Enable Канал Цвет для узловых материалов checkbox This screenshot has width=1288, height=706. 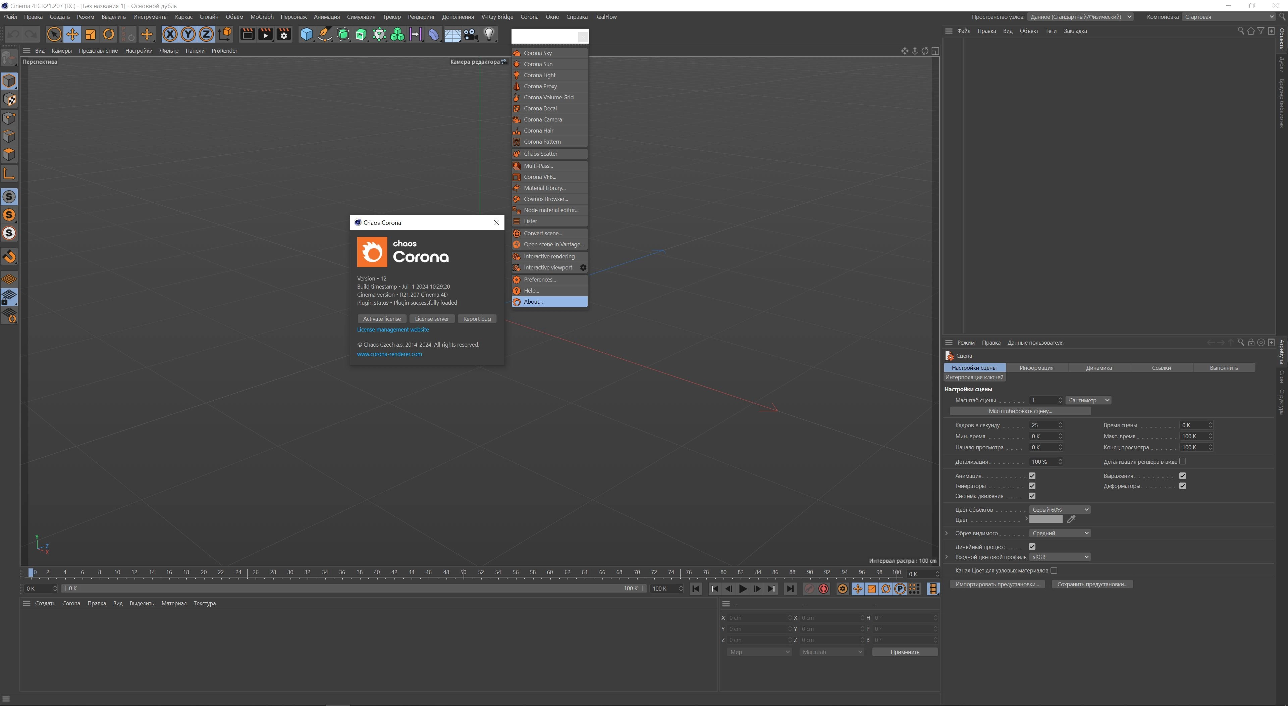1054,570
